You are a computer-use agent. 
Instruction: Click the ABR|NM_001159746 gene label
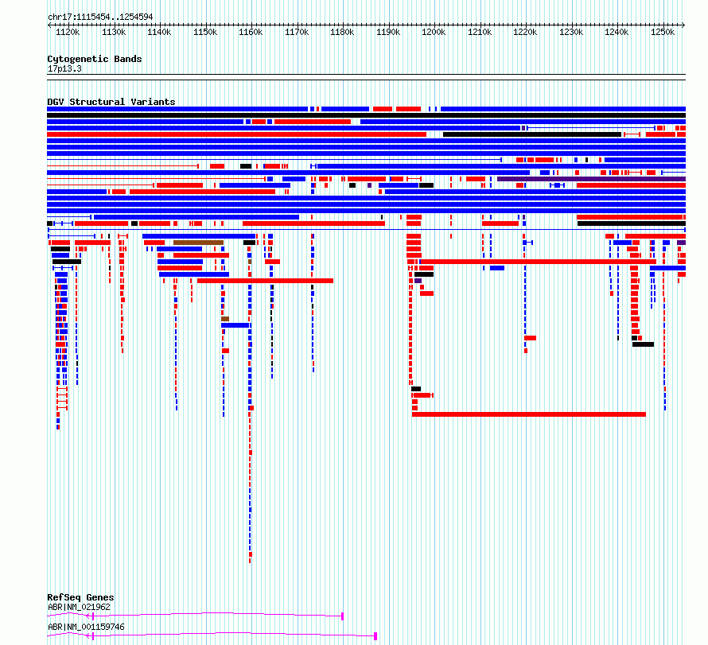tap(86, 627)
